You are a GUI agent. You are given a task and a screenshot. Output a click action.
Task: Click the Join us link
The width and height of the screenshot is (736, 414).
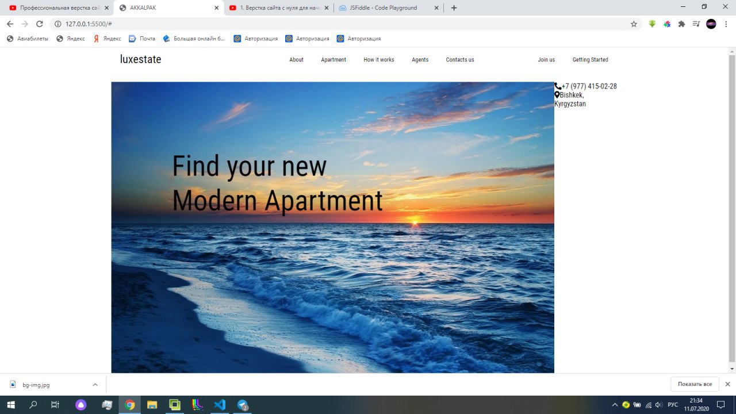(x=546, y=60)
